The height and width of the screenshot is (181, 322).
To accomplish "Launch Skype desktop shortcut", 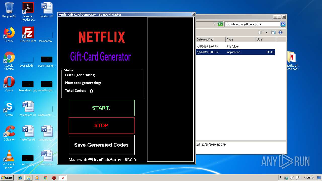I will (x=9, y=109).
